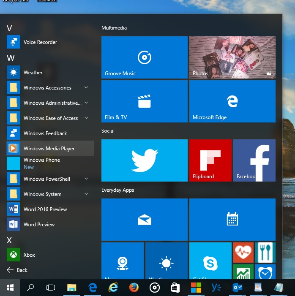Screen dimensions: 295x296
Task: Go Back from the all apps list
Action: pyautogui.click(x=17, y=270)
